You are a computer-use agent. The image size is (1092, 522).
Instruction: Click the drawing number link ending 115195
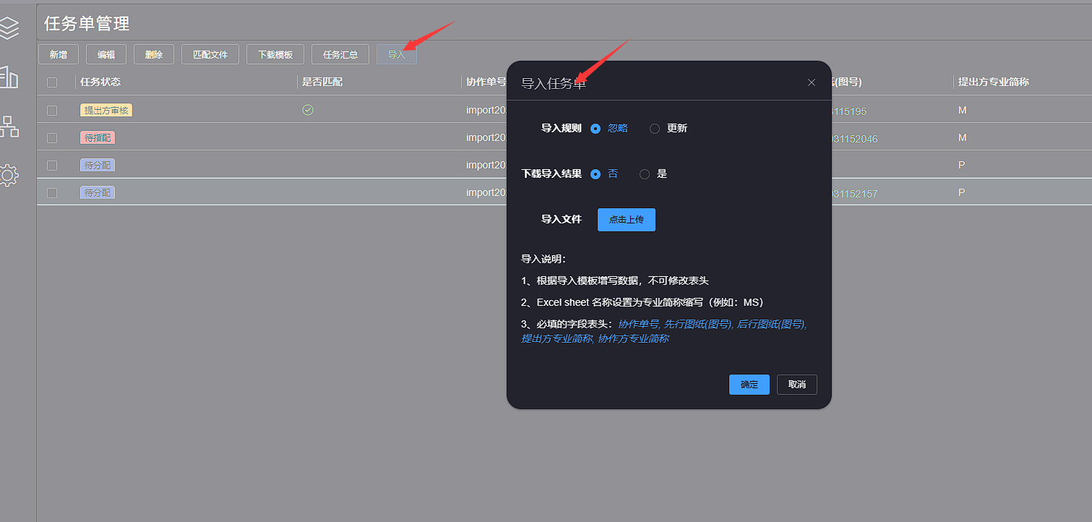849,111
